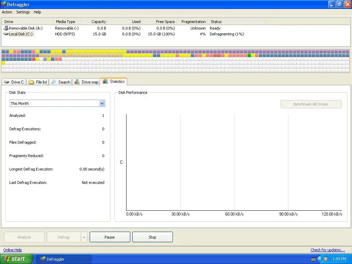The image size is (352, 264).
Task: Click the colored blocks icon on Drive map tab
Action: pyautogui.click(x=77, y=82)
